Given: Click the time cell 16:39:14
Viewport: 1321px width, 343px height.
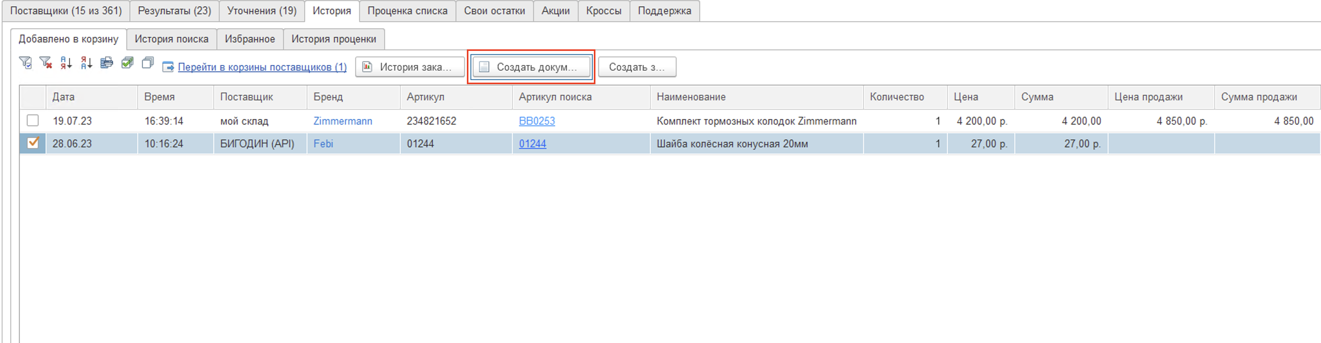Looking at the screenshot, I should tap(175, 121).
